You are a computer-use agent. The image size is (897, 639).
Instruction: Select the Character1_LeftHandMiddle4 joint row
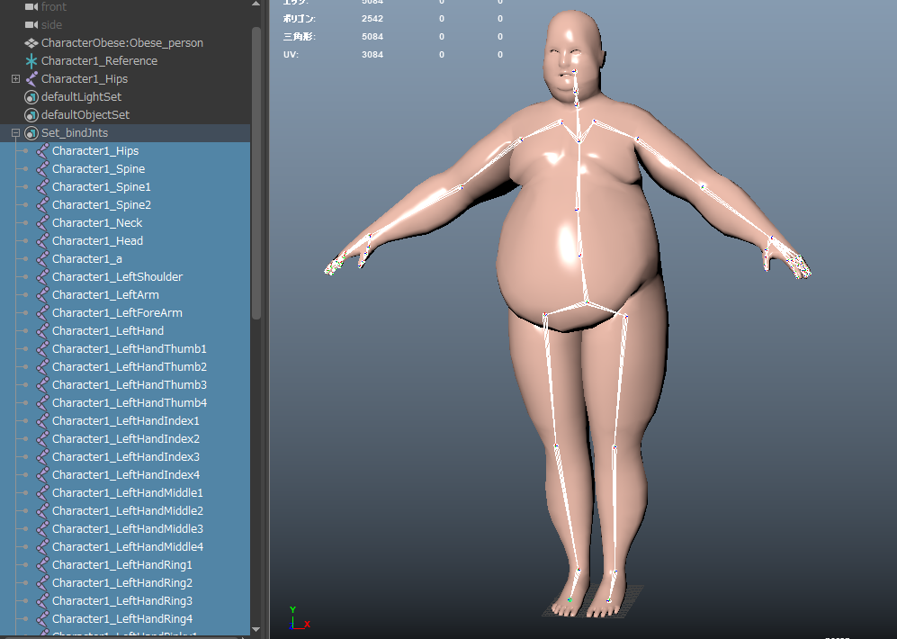coord(125,547)
